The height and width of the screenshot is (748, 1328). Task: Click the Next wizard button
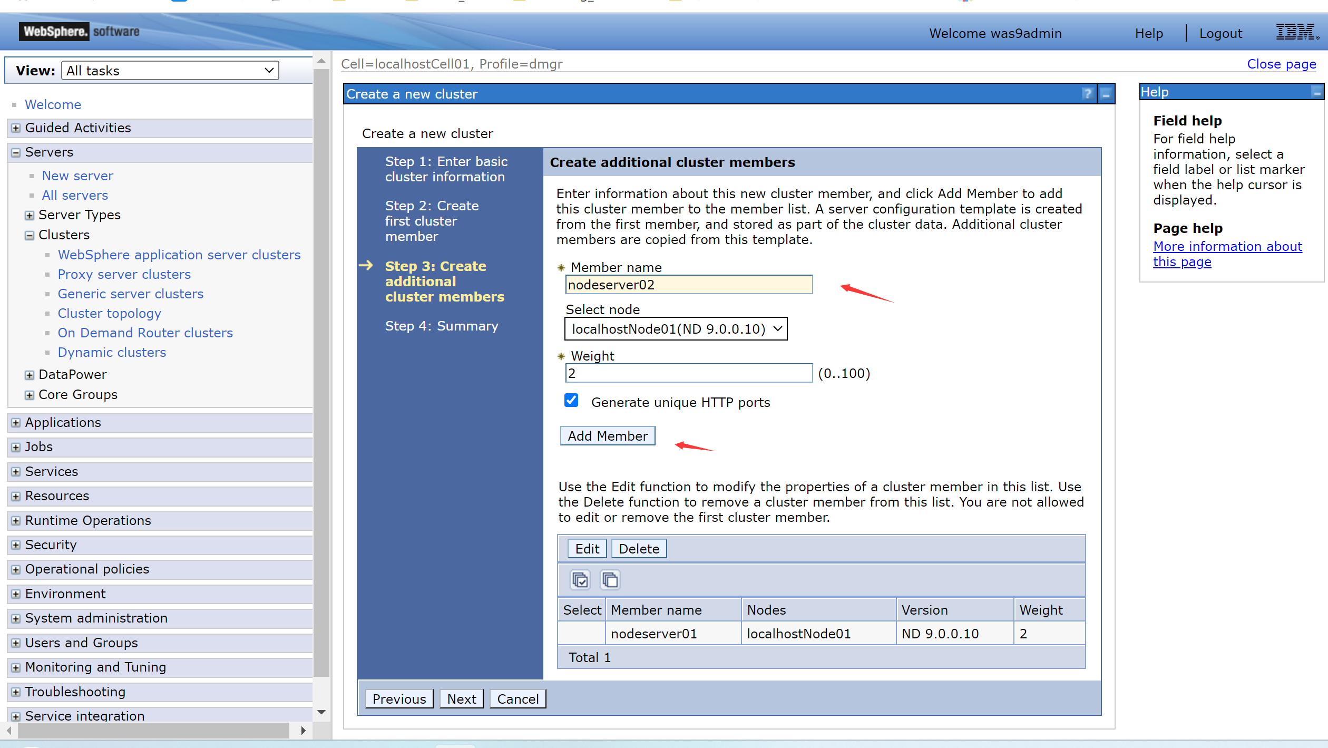(462, 699)
